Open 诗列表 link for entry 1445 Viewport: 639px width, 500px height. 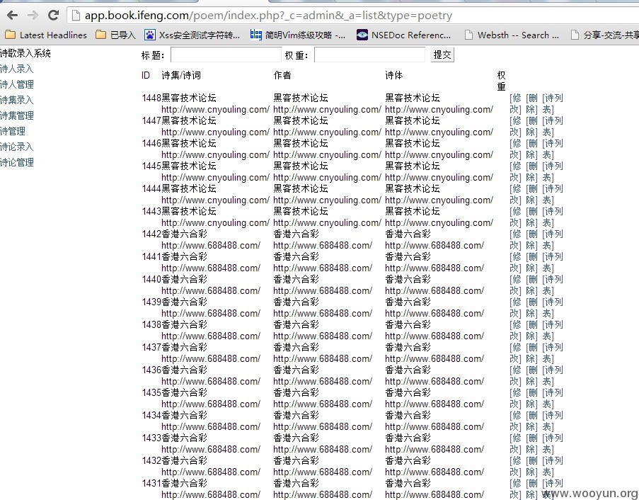pos(553,171)
